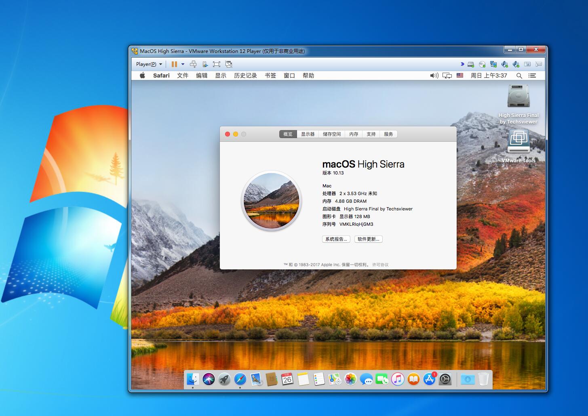Open Trash in the Dock
Screen dimensions: 588x416
click(483, 379)
